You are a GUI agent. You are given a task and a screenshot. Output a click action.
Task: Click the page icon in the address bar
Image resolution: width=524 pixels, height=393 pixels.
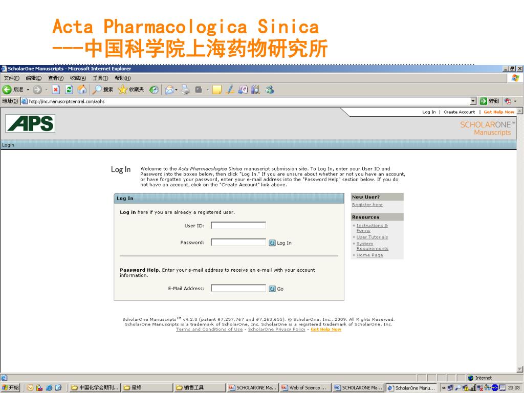click(x=25, y=101)
